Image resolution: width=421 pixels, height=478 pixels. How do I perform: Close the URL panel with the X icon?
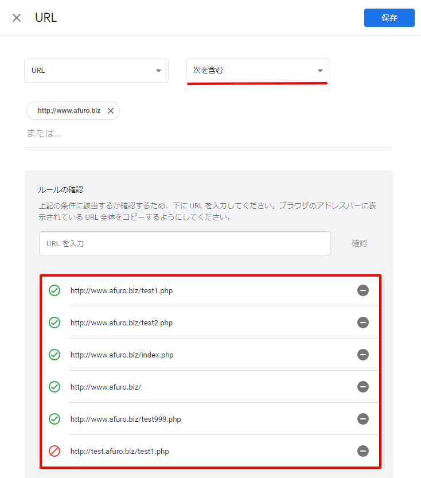click(17, 18)
